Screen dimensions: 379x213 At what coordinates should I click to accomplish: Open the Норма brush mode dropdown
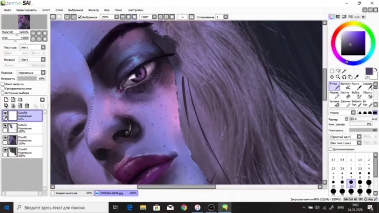tap(353, 113)
